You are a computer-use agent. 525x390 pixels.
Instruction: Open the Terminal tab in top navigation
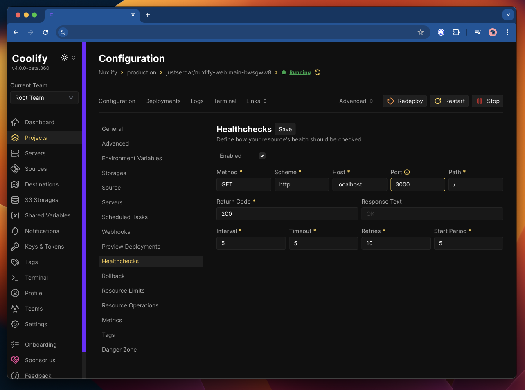coord(225,101)
